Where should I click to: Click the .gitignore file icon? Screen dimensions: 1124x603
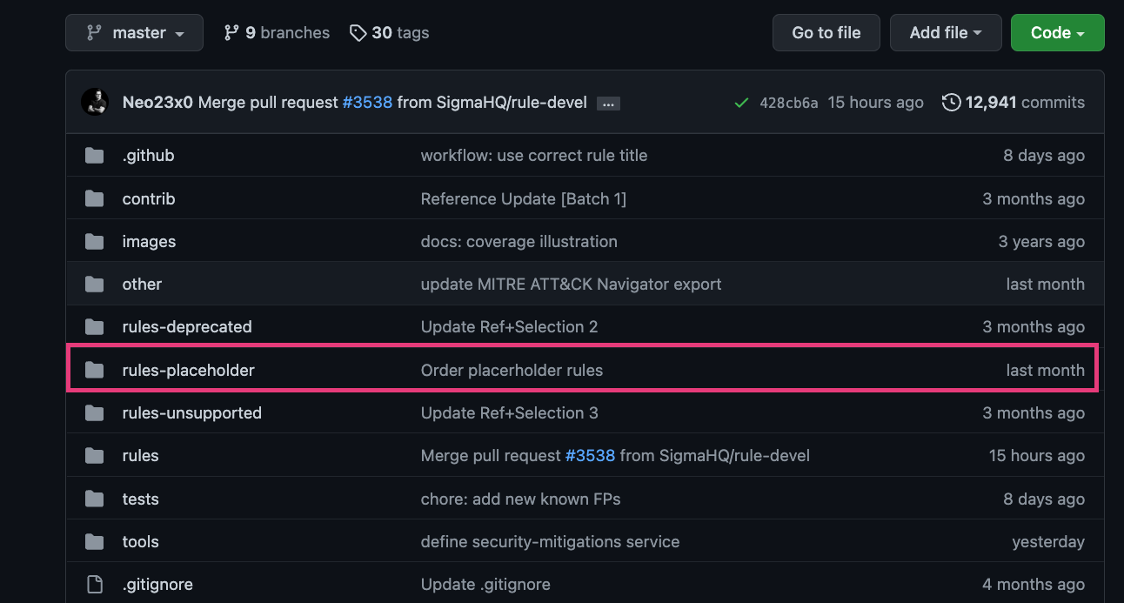point(94,584)
